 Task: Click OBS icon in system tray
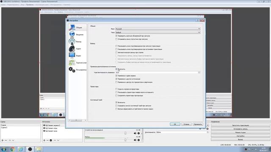(246, 149)
